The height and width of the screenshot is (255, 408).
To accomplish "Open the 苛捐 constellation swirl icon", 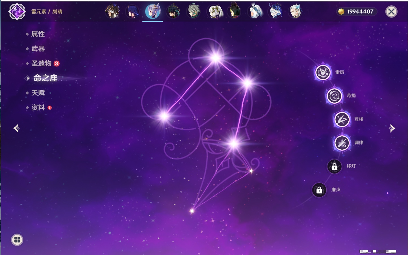I will (x=334, y=96).
